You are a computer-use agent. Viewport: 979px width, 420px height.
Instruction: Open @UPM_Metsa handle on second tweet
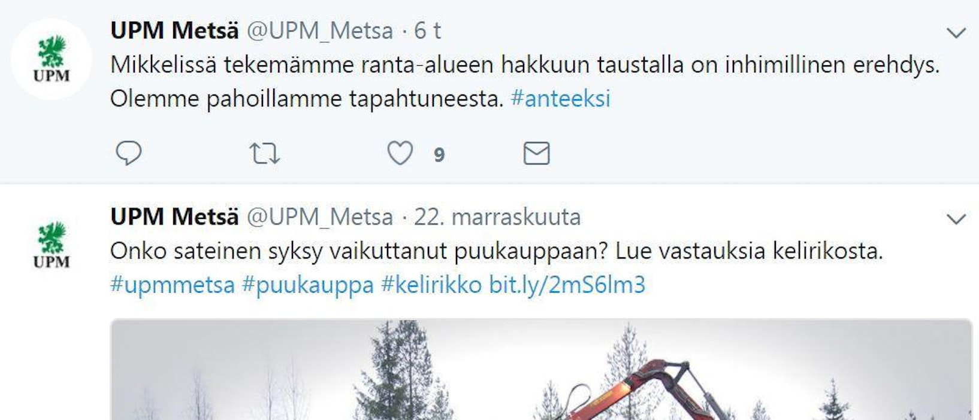tap(320, 217)
